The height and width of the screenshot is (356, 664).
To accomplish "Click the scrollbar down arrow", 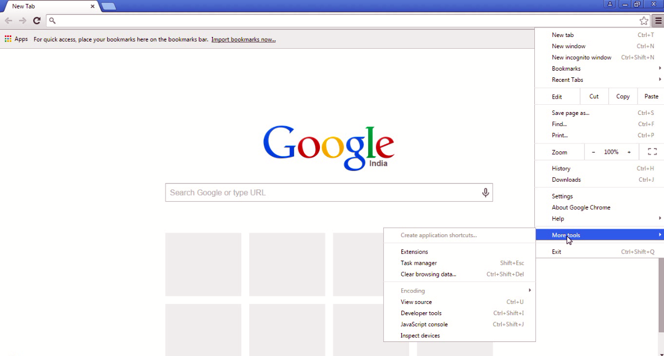I will tap(661, 354).
